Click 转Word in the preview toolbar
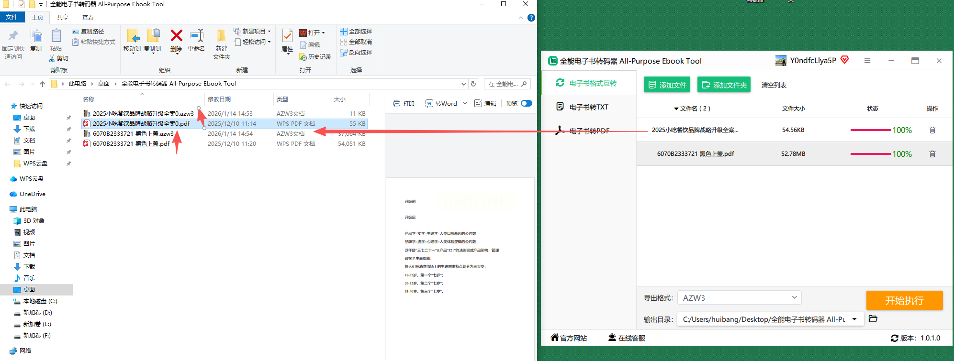The height and width of the screenshot is (361, 954). 441,104
